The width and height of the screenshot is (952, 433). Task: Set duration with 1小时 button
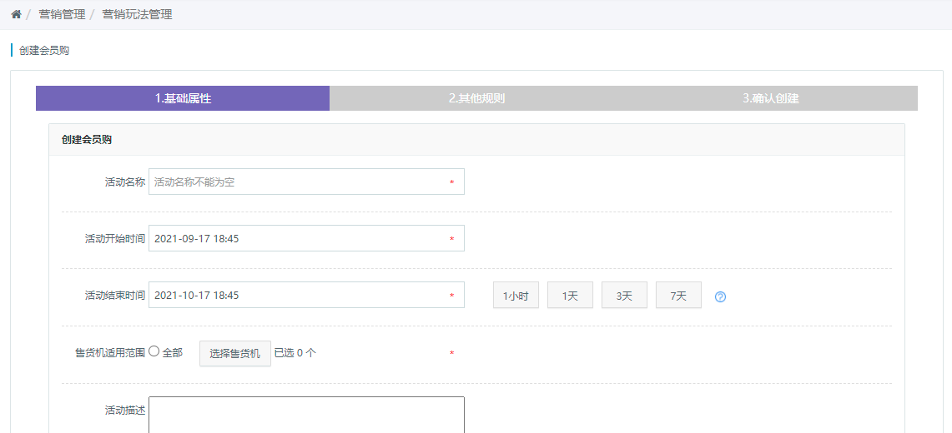516,296
